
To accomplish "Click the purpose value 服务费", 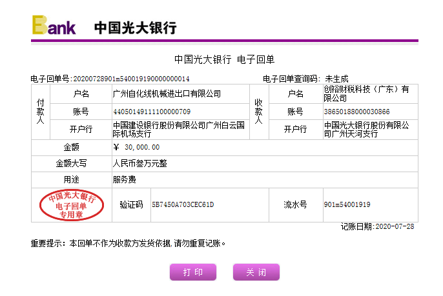I will point(124,179).
